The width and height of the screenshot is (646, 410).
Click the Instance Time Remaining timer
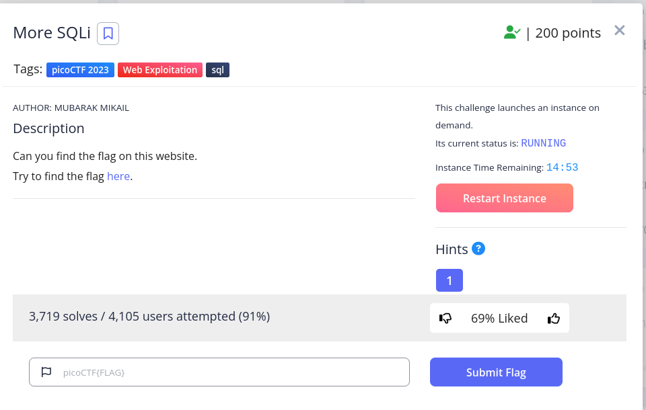click(563, 167)
